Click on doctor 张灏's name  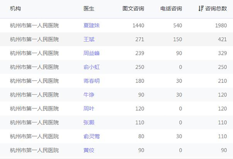point(89,123)
